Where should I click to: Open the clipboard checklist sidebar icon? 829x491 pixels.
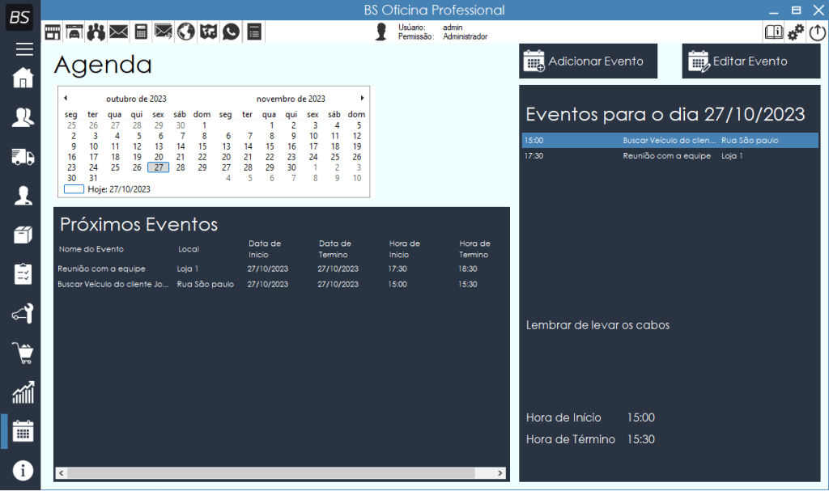tap(23, 274)
